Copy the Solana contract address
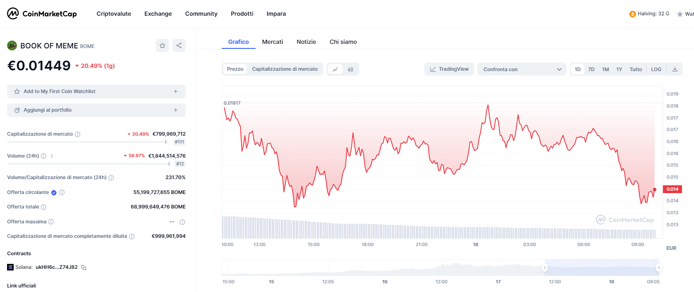694x292 pixels. [x=84, y=268]
